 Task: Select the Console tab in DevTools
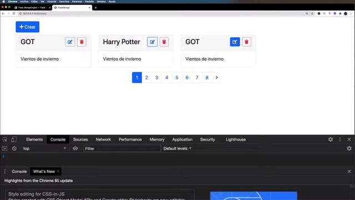pos(58,139)
